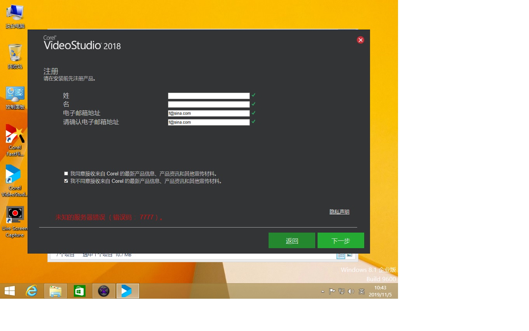Select the Corel FastFlick desktop shortcut
Image resolution: width=529 pixels, height=331 pixels.
click(x=15, y=140)
